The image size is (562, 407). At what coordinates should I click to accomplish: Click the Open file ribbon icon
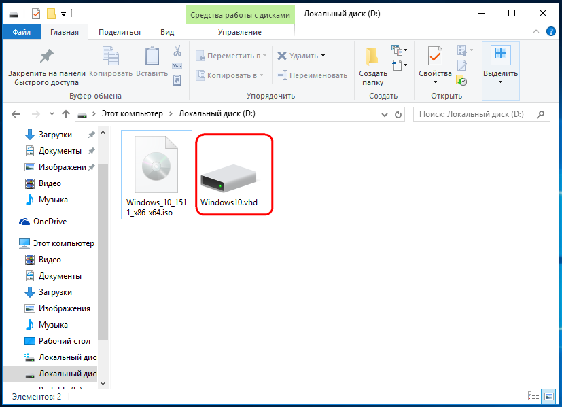(462, 50)
